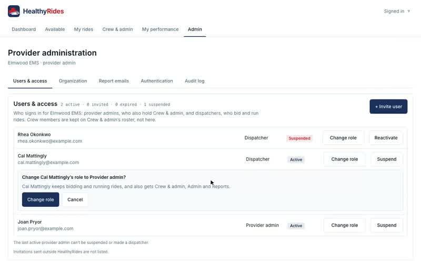Go to the Dashboard tab
The height and width of the screenshot is (263, 421).
pos(24,29)
